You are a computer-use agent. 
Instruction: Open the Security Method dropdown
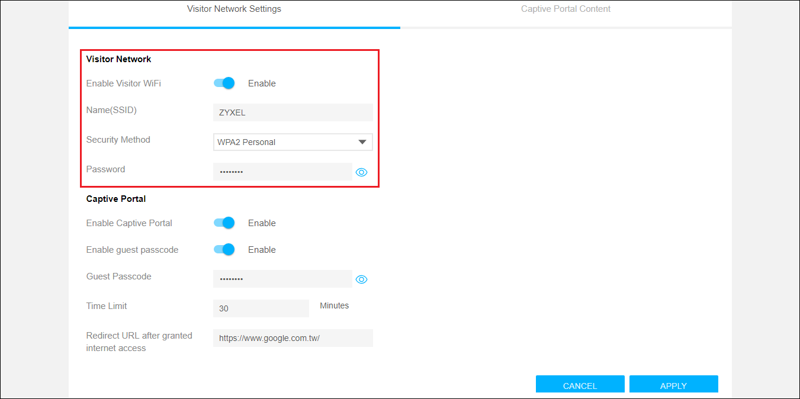point(293,142)
